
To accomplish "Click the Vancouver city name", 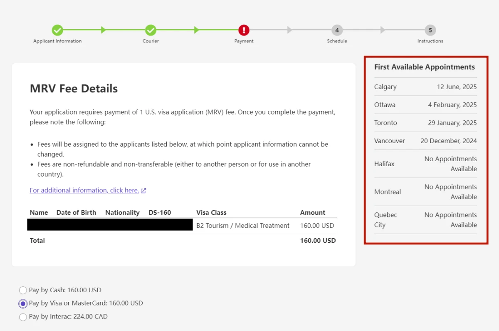I will click(x=390, y=141).
